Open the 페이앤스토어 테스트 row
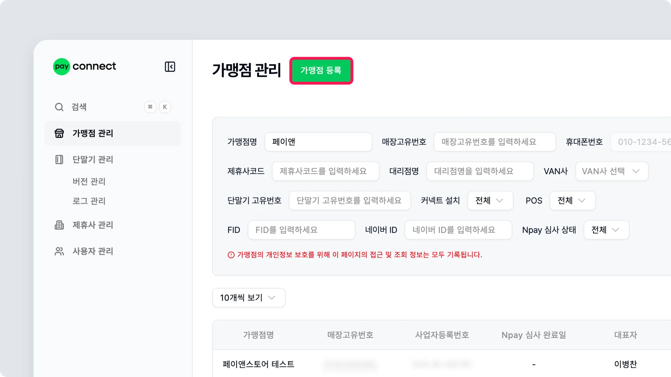The width and height of the screenshot is (671, 377). [259, 364]
